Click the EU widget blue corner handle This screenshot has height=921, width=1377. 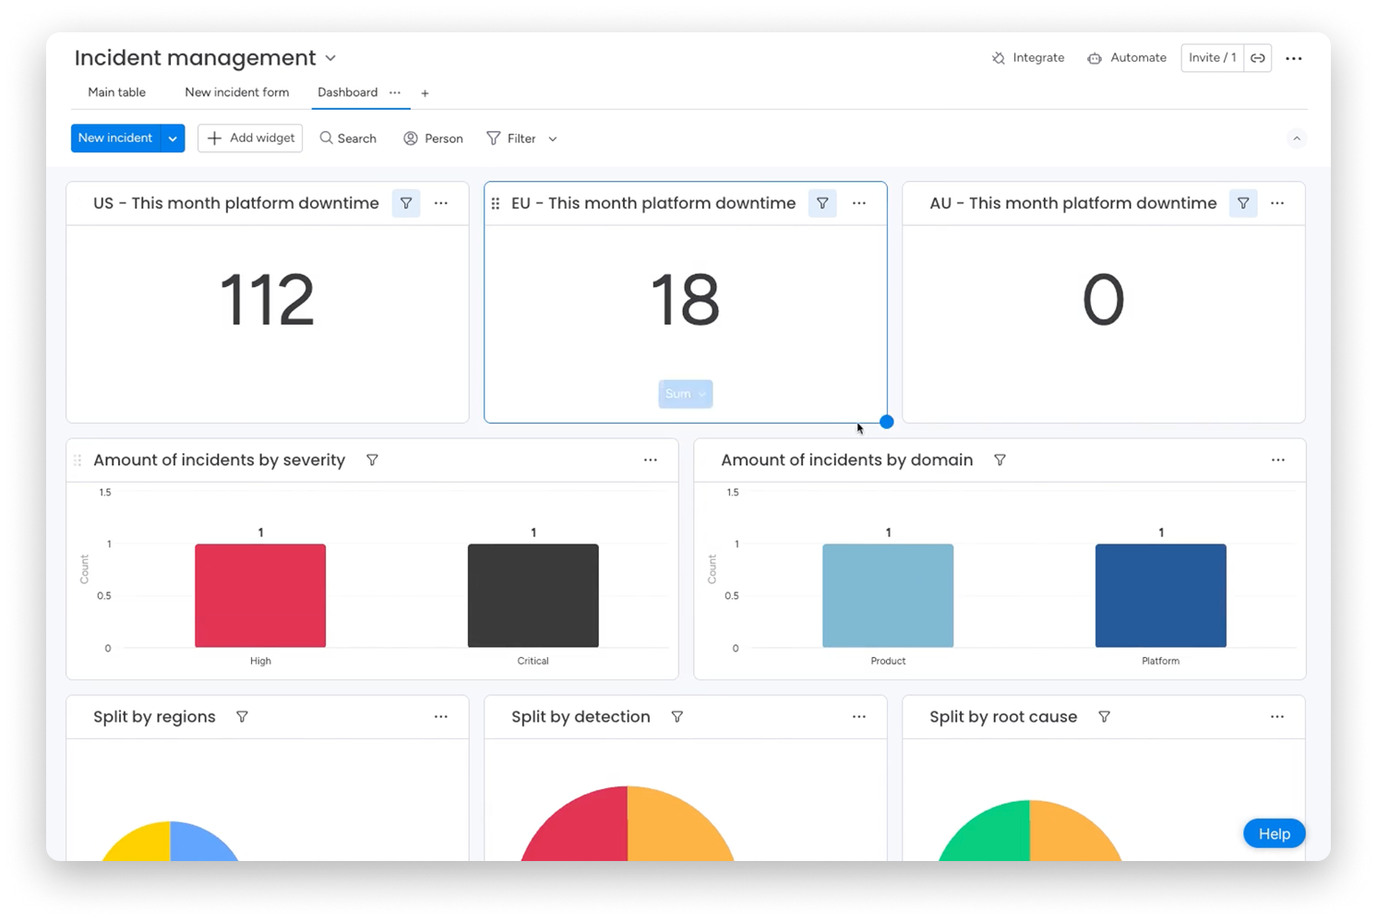click(x=887, y=422)
